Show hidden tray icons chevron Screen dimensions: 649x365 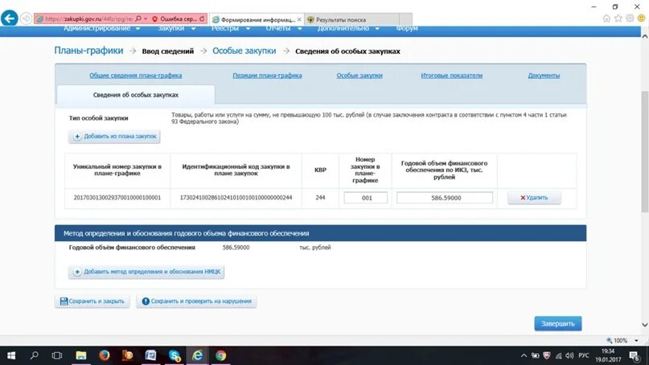(524, 355)
